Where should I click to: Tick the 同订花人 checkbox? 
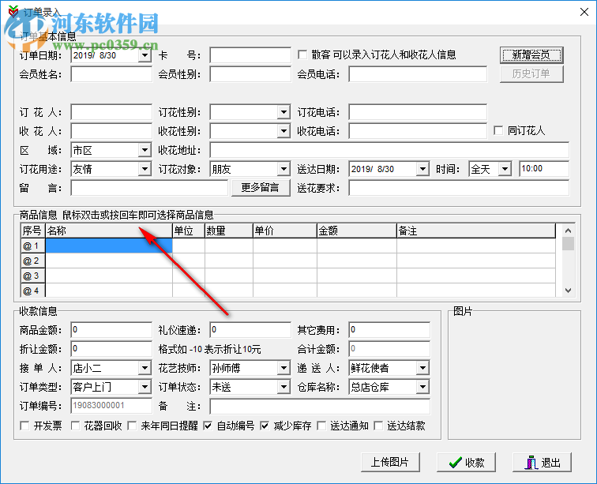498,130
